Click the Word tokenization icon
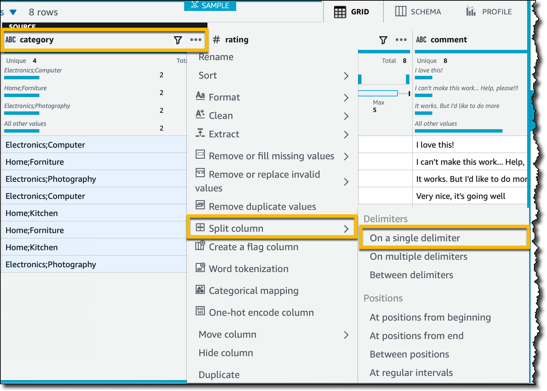 [200, 267]
